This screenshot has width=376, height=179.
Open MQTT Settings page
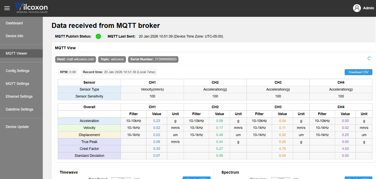pos(18,84)
